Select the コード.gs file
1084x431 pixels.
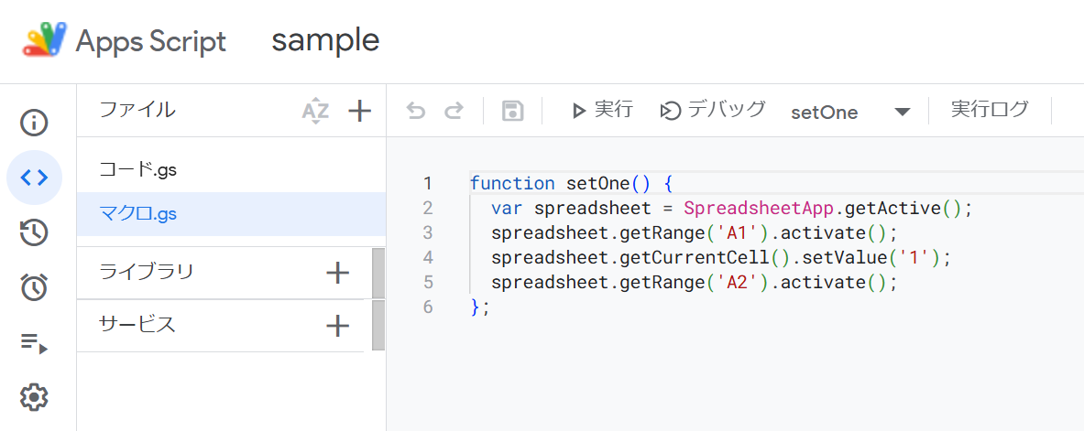tap(137, 169)
